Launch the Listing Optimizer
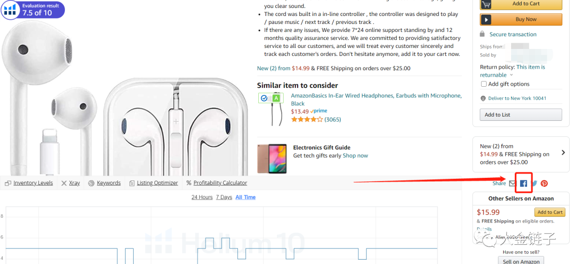Image resolution: width=575 pixels, height=264 pixels. pyautogui.click(x=154, y=183)
